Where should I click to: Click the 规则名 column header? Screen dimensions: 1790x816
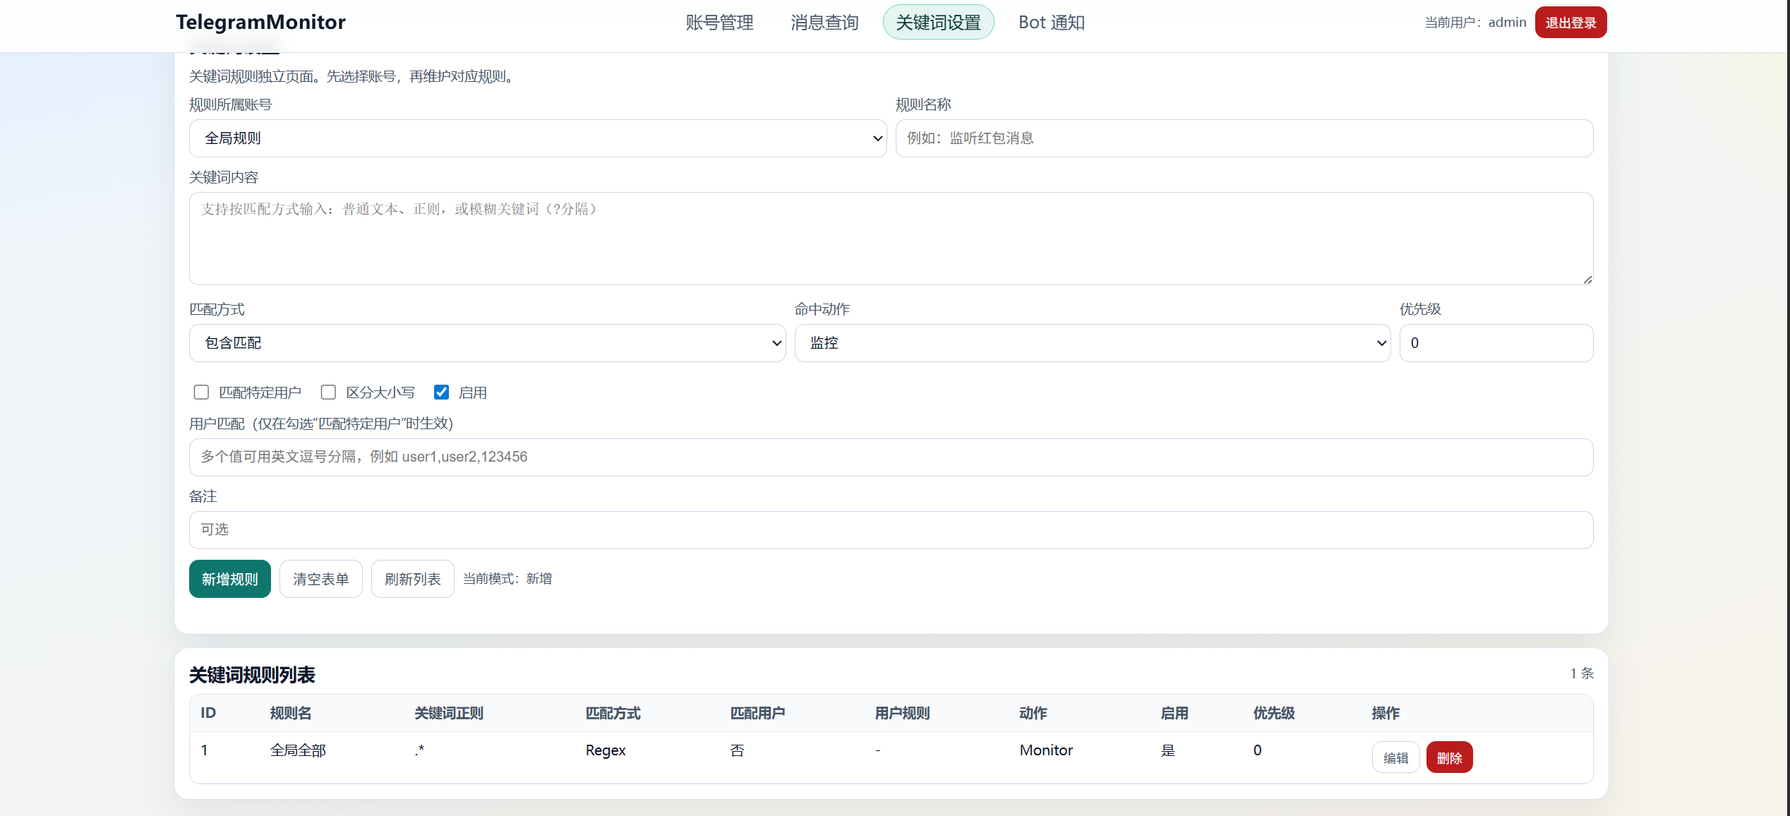[290, 713]
